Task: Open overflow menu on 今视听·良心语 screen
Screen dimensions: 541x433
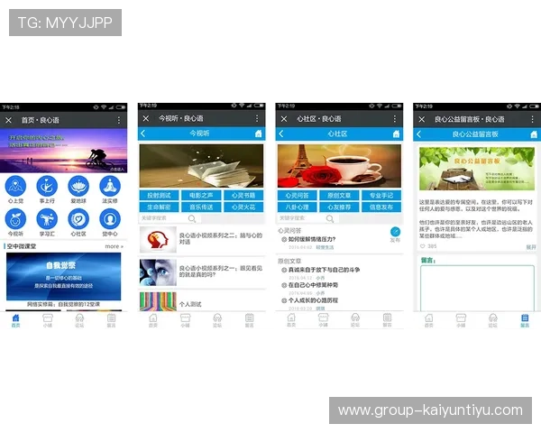Action: pyautogui.click(x=257, y=118)
